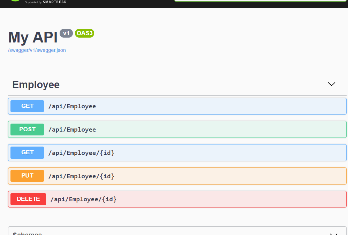The height and width of the screenshot is (235, 348).
Task: Click the Supported by SmartBear text
Action: [x=46, y=2]
